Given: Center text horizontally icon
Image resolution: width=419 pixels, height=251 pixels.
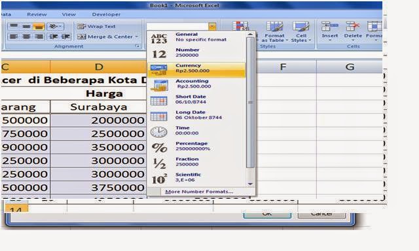Looking at the screenshot, I should [26, 37].
